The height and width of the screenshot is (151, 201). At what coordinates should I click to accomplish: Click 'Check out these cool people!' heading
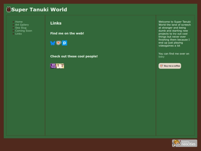(x=74, y=56)
